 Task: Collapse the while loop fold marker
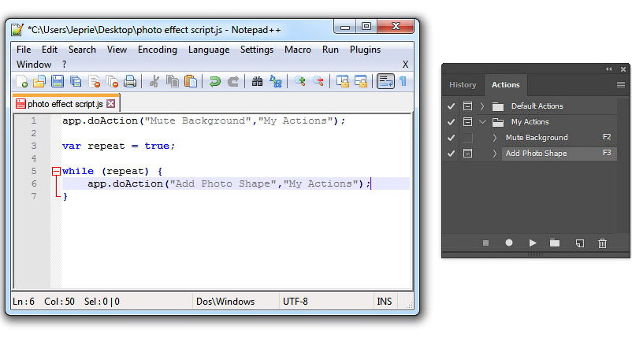tap(56, 171)
